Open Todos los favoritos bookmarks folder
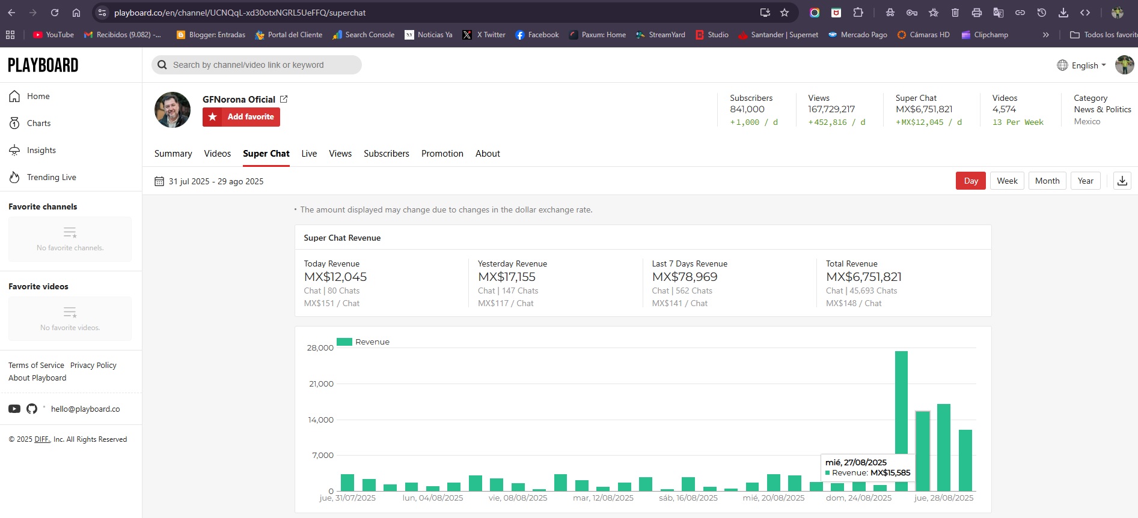The image size is (1138, 518). [1104, 35]
